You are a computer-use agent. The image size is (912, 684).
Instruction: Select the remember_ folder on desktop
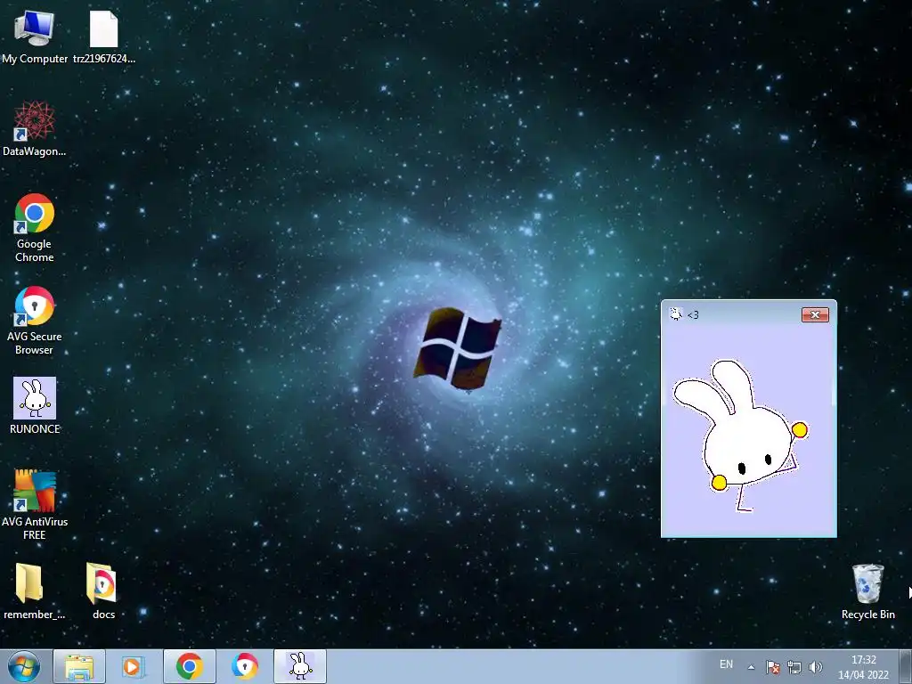(35, 591)
